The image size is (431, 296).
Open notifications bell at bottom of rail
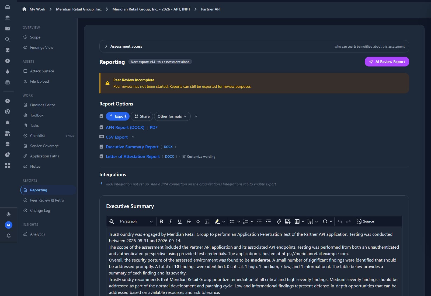(x=9, y=236)
